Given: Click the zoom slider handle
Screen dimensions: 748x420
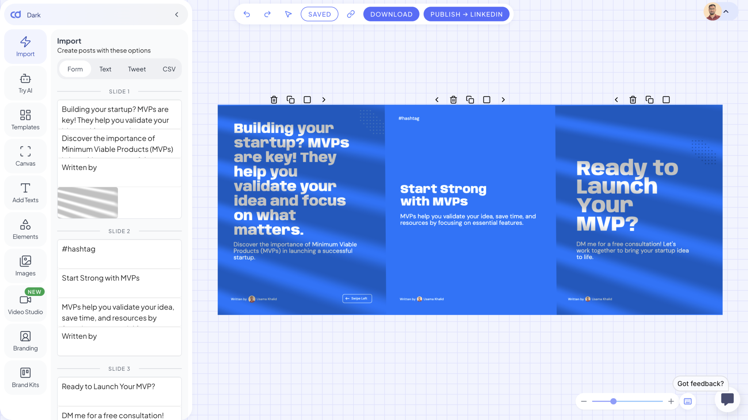Looking at the screenshot, I should point(614,401).
